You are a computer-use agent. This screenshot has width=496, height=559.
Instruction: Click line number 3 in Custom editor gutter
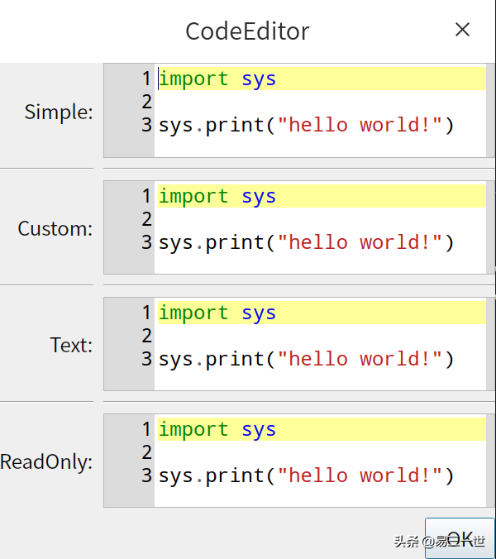[x=146, y=242]
